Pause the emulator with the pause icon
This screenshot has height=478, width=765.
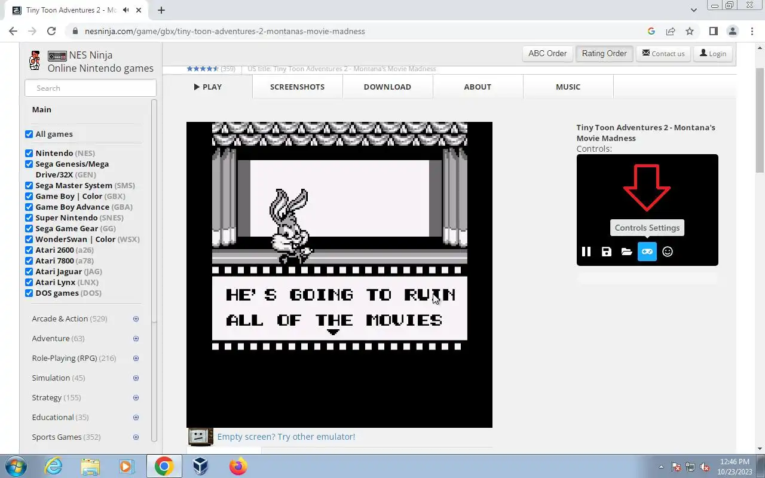[586, 252]
